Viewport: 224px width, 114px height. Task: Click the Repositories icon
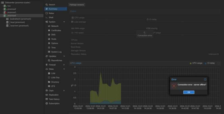click(49, 60)
